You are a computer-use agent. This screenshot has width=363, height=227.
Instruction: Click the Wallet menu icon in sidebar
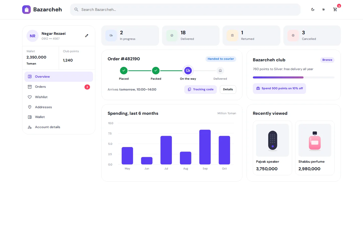pos(30,117)
